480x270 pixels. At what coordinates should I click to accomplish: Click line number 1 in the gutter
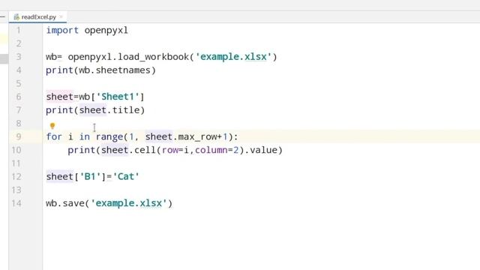[x=18, y=30]
